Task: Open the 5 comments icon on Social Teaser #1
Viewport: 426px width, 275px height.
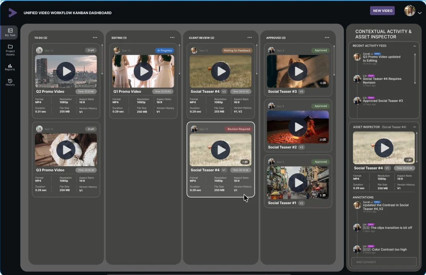Action: (323, 195)
